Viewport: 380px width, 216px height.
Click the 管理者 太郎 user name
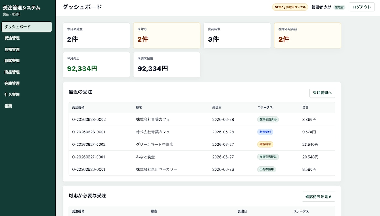(x=321, y=7)
